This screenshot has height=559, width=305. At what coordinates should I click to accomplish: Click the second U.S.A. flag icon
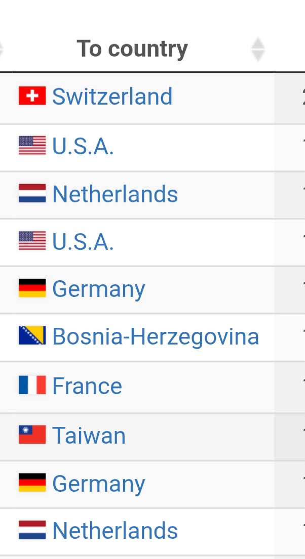(x=32, y=242)
